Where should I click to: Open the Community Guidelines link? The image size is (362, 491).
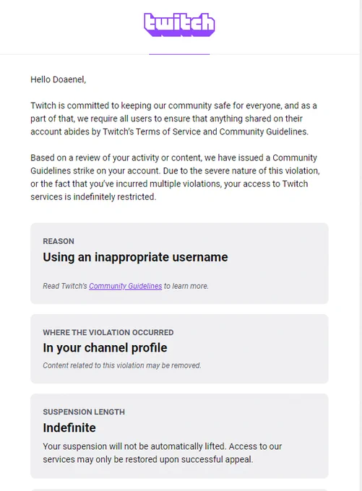pos(126,286)
